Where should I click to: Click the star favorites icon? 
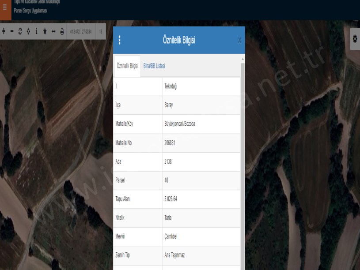coord(45,32)
